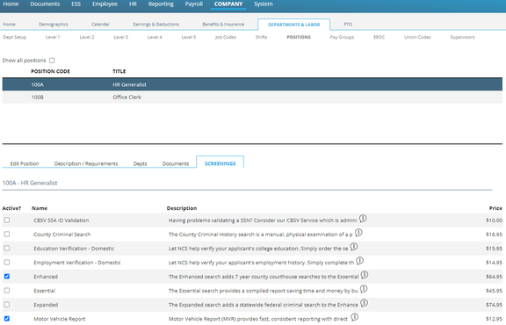Switch to Demographics tab
The height and width of the screenshot is (325, 506).
(x=54, y=25)
